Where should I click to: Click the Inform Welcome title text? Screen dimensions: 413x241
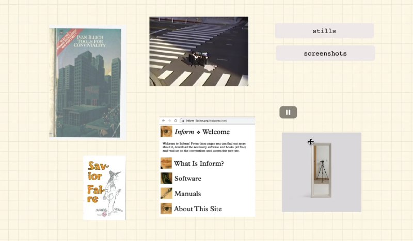(x=202, y=132)
